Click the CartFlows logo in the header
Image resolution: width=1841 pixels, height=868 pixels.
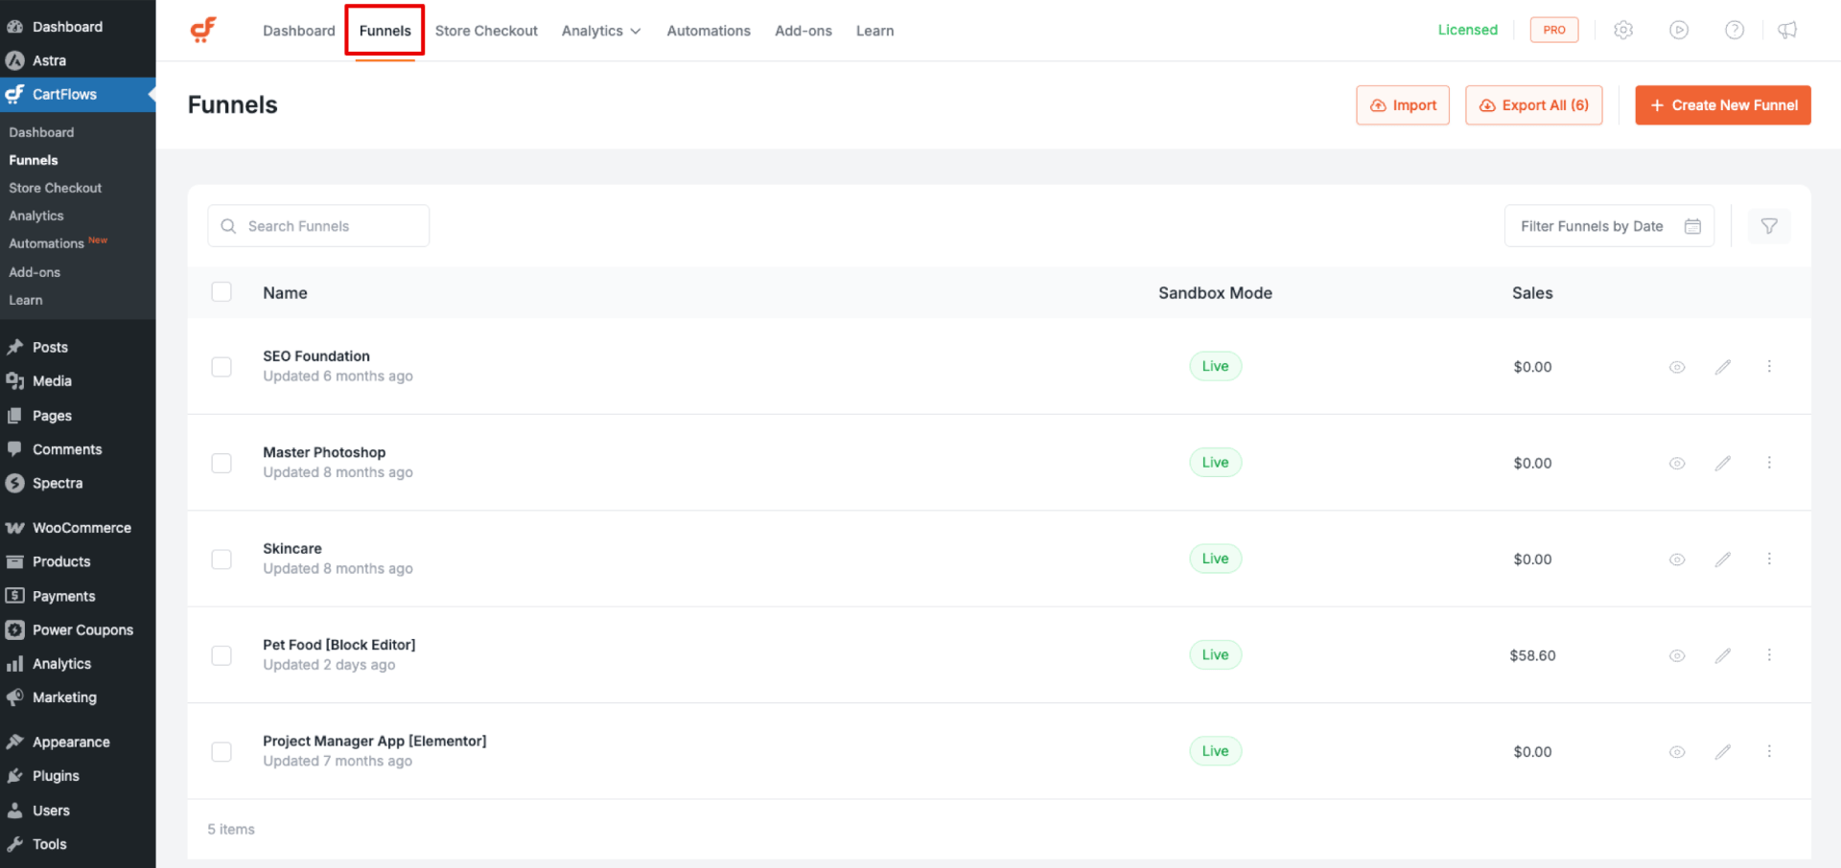pyautogui.click(x=203, y=30)
